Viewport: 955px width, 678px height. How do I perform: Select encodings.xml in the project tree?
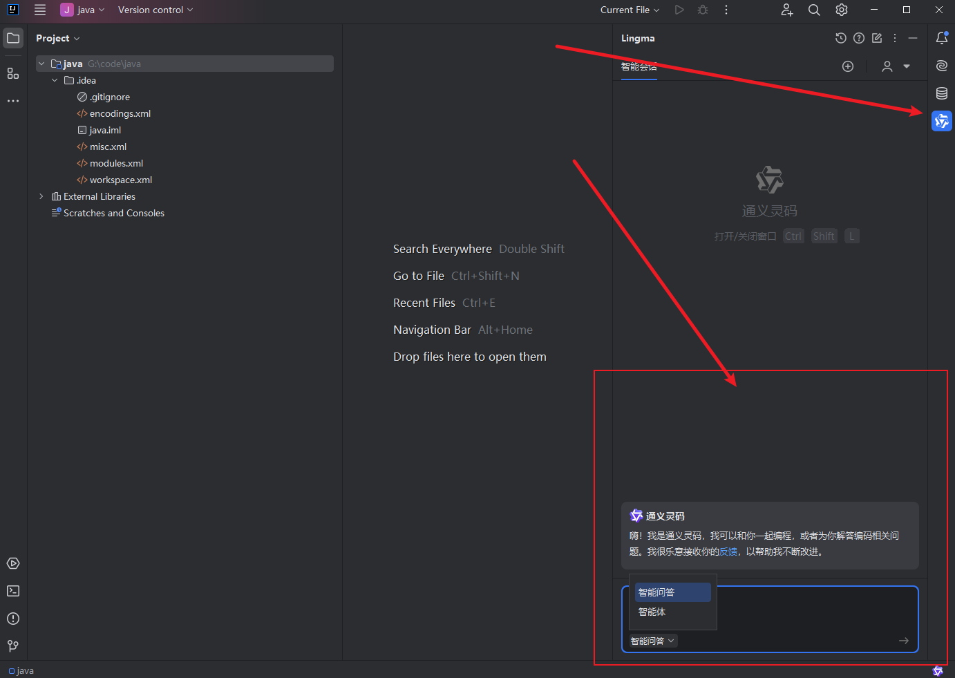click(114, 113)
